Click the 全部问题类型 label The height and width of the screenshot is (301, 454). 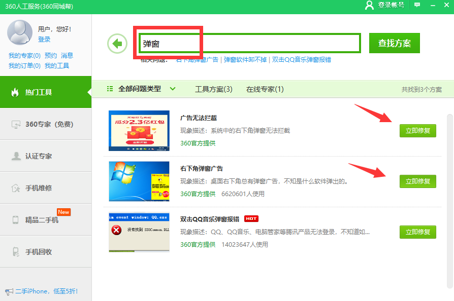tap(140, 89)
